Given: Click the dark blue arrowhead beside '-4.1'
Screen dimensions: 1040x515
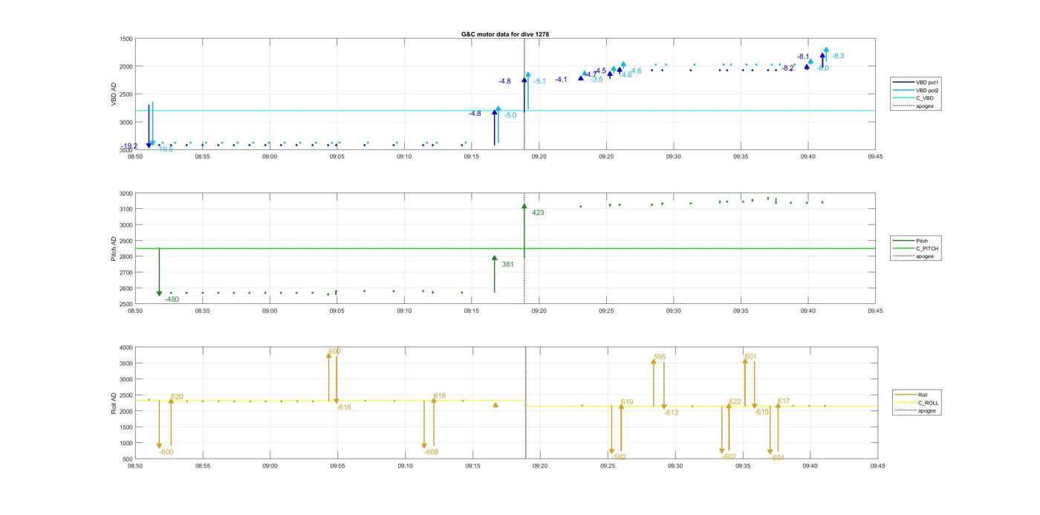Looking at the screenshot, I should [x=581, y=77].
